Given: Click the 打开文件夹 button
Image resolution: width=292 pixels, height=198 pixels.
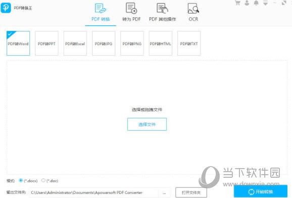Looking at the screenshot, I should pos(191,192).
